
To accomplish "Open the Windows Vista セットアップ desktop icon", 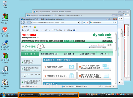I will coord(5,19).
